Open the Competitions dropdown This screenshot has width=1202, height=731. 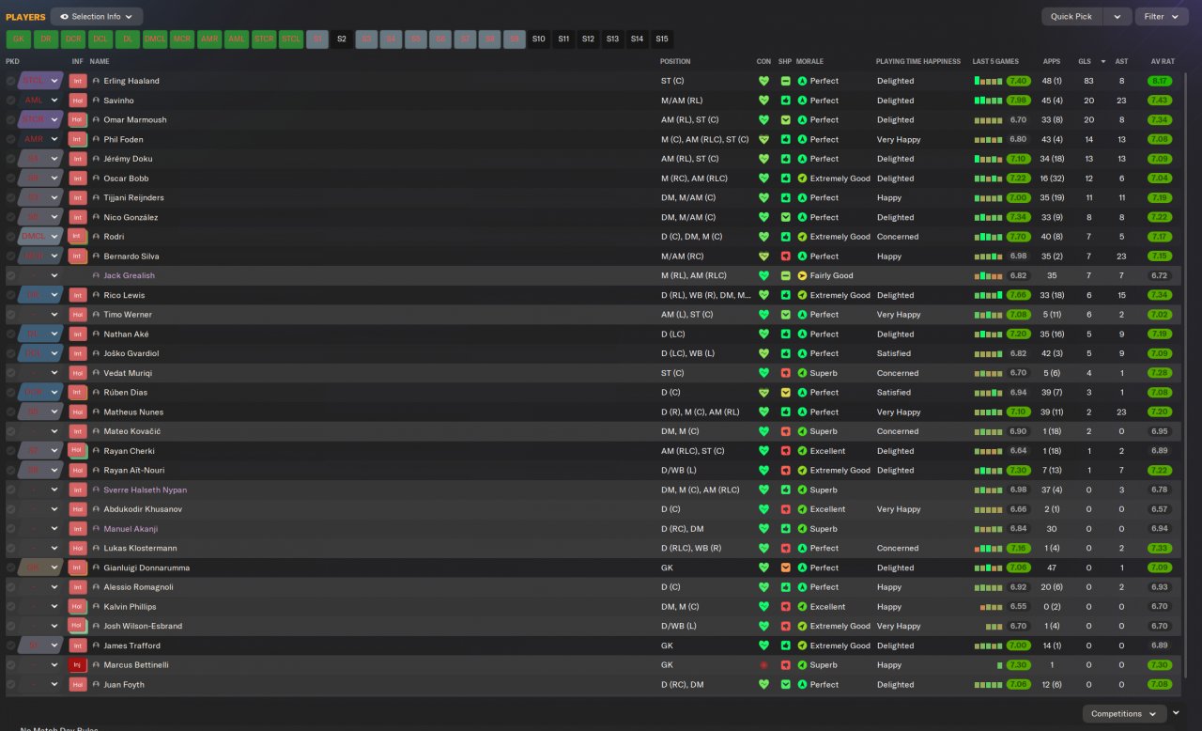click(x=1124, y=714)
